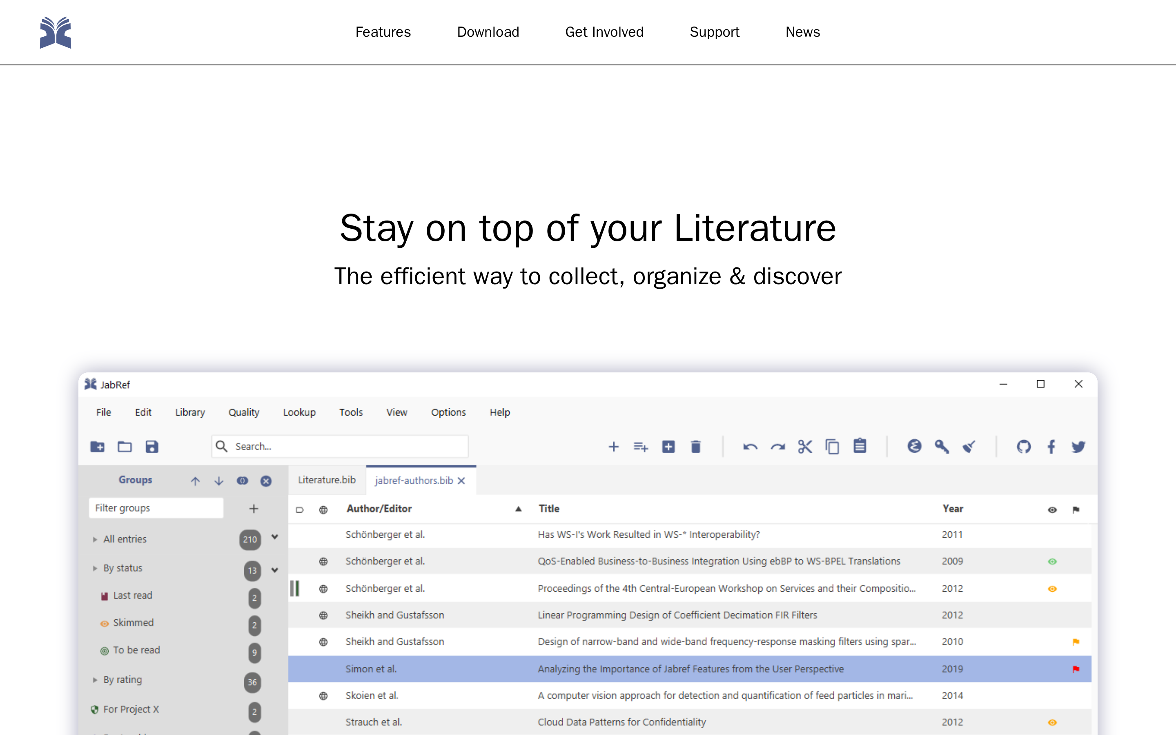Toggle the groups intersection icon
The width and height of the screenshot is (1176, 735).
coord(242,481)
